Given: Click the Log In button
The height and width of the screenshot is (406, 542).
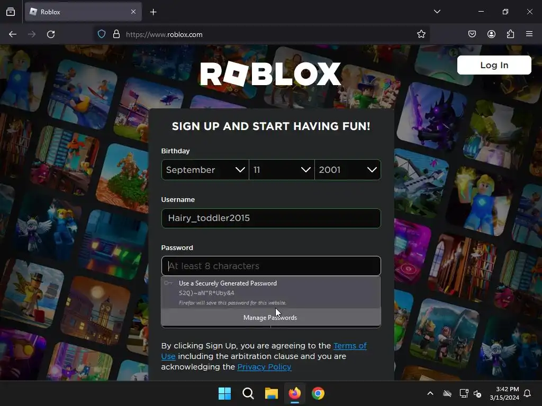Looking at the screenshot, I should point(494,65).
